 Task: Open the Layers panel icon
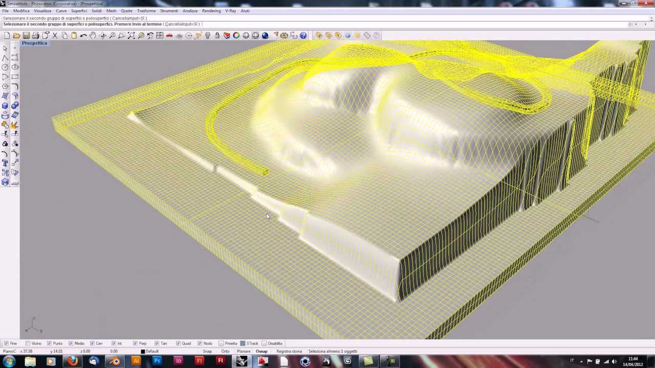coord(227,35)
